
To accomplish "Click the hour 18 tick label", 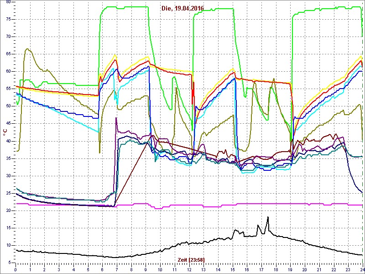I will click(276, 269).
